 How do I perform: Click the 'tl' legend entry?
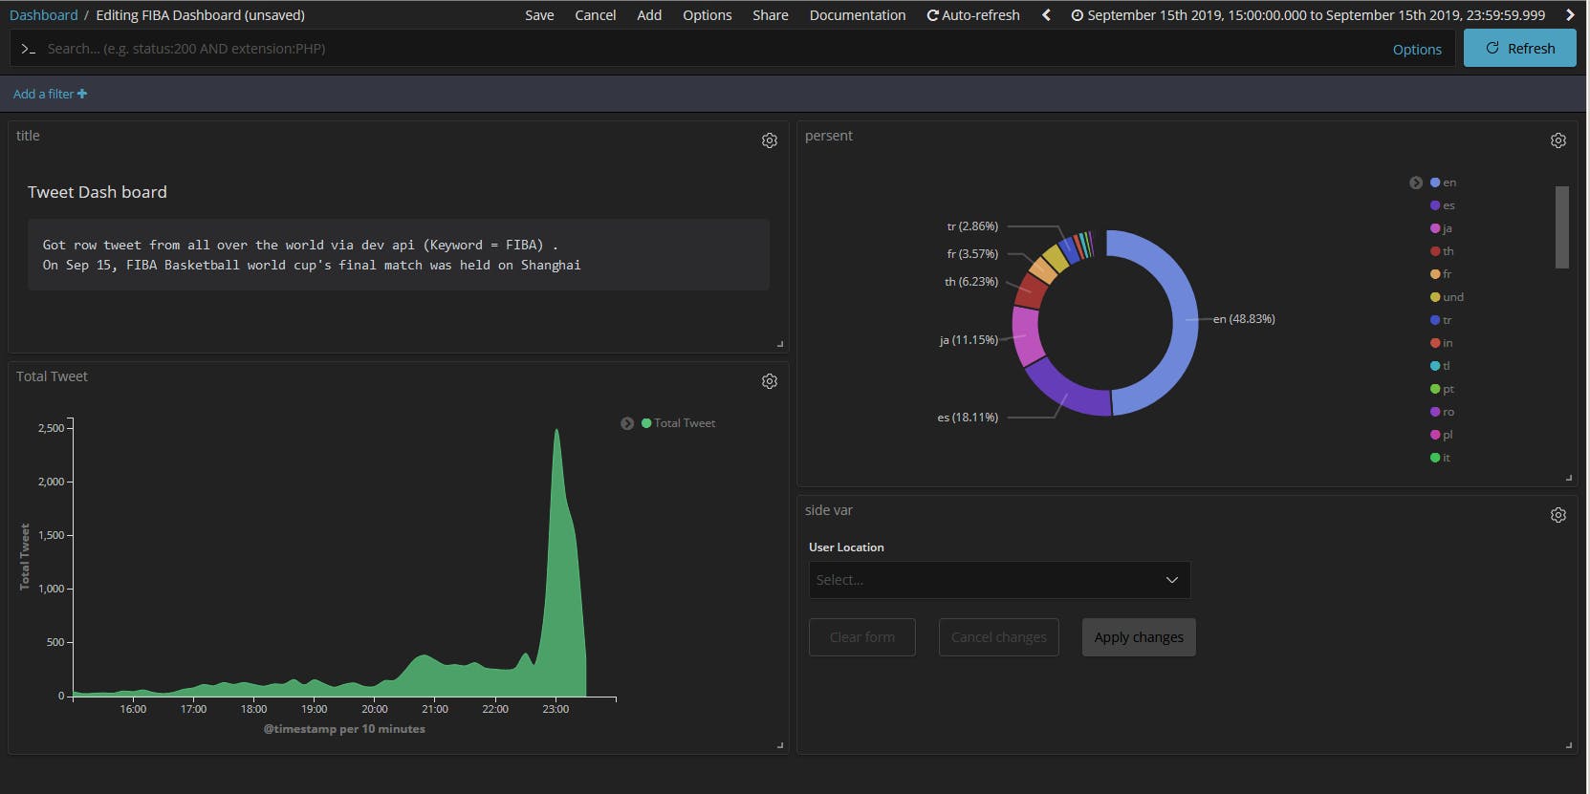click(x=1441, y=366)
